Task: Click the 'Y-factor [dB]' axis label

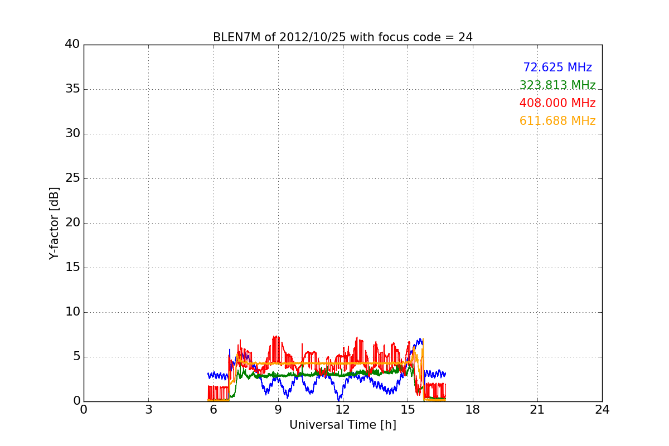Action: tap(54, 223)
